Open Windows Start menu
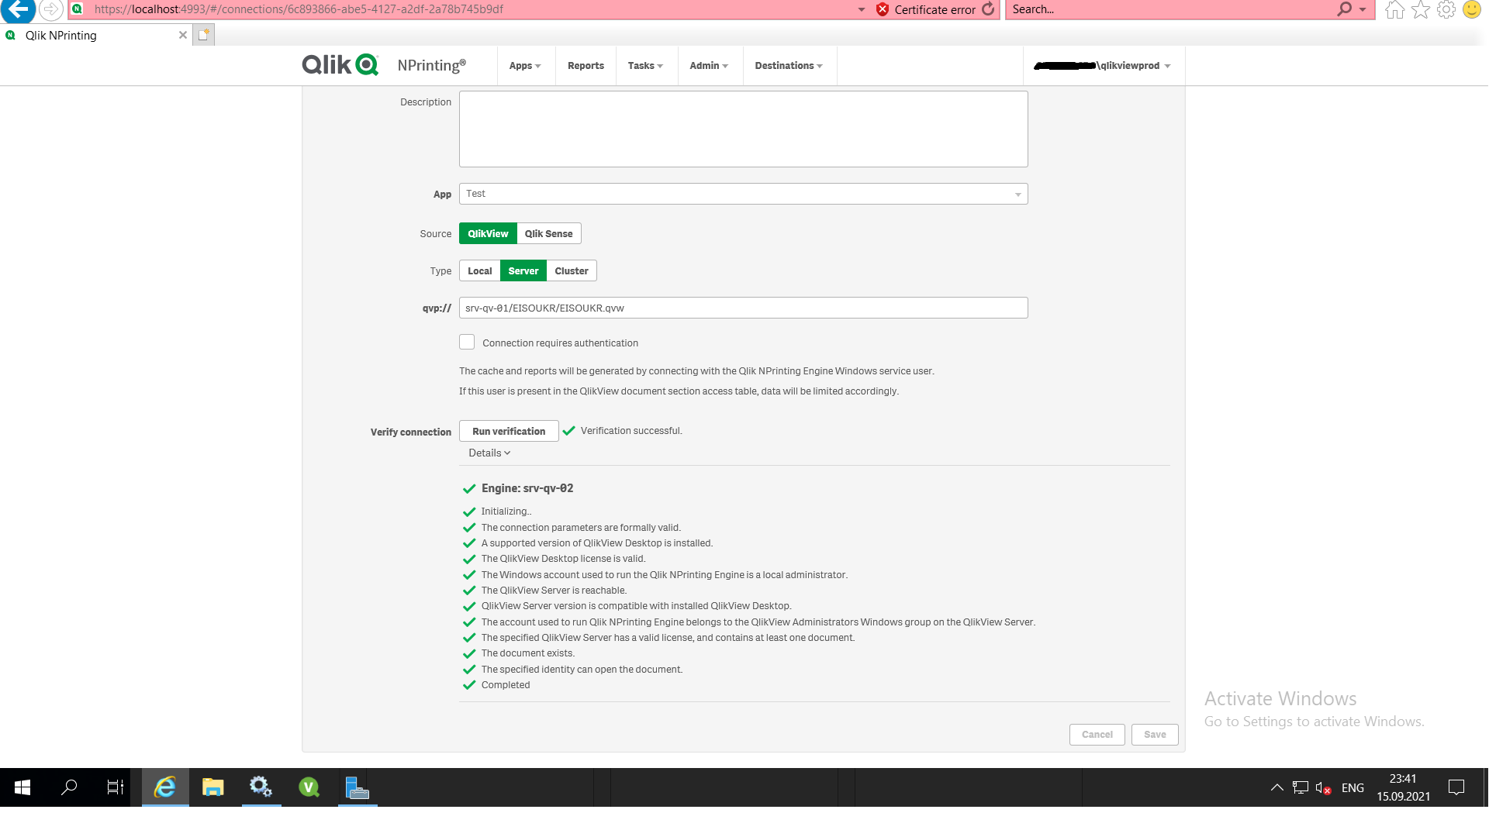 [x=22, y=787]
